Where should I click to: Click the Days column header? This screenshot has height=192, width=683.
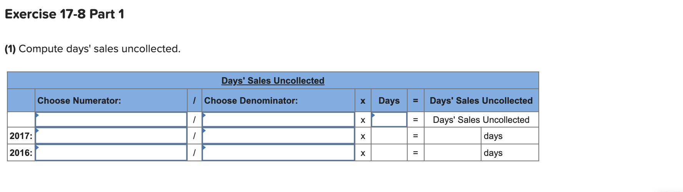[389, 101]
